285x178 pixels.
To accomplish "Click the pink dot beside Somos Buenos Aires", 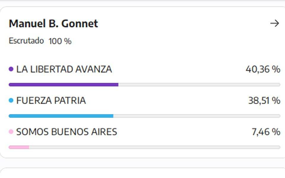I will [x=11, y=132].
